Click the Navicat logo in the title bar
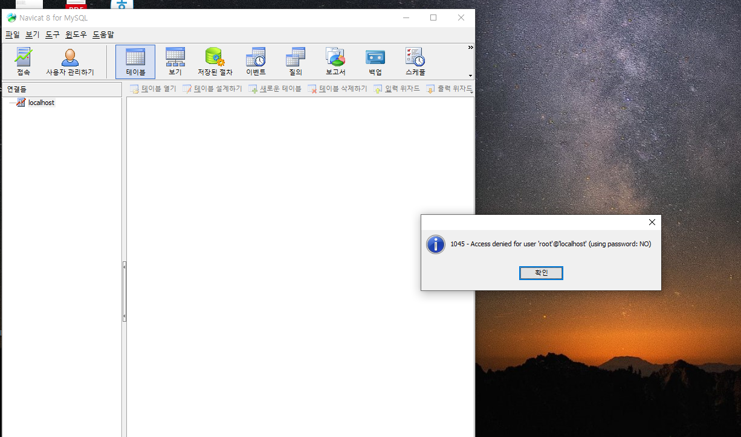The image size is (741, 437). coord(11,18)
